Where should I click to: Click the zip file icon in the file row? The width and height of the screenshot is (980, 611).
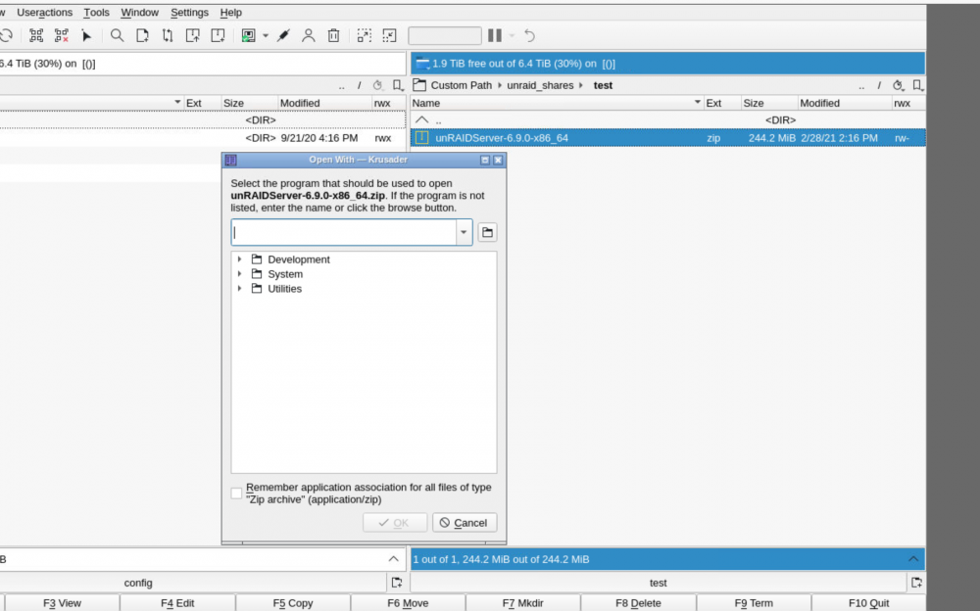click(421, 138)
